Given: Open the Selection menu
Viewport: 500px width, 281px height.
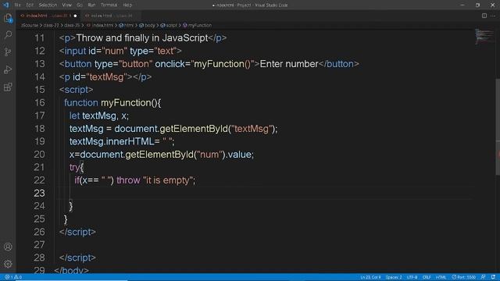Looking at the screenshot, I should [48, 5].
